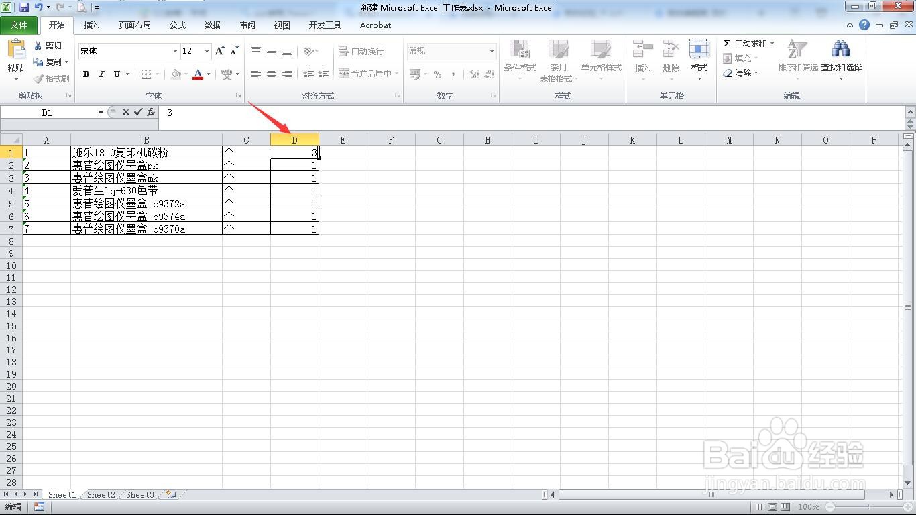Expand the underline style dropdown arrow
The width and height of the screenshot is (916, 515).
127,74
